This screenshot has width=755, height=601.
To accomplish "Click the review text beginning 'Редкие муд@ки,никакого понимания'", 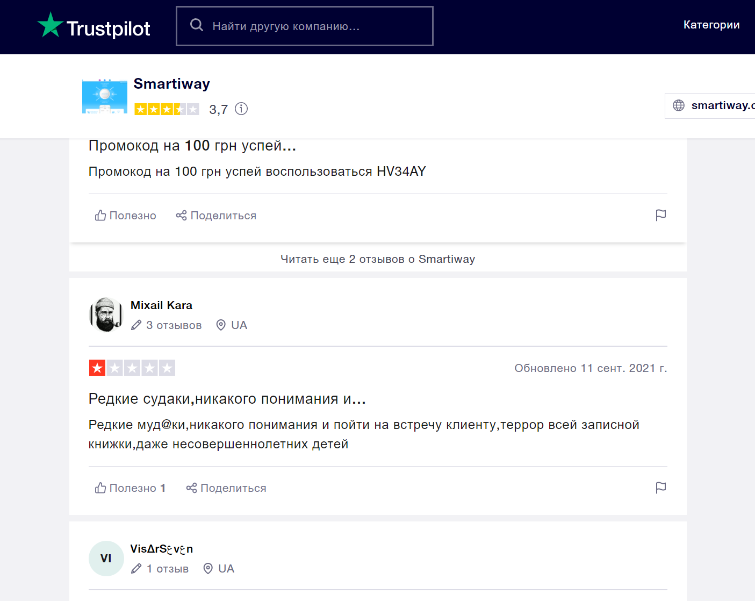I will (364, 434).
